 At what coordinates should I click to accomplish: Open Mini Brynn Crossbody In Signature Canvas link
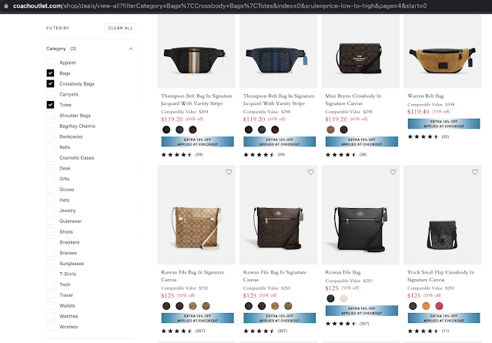[x=353, y=99]
